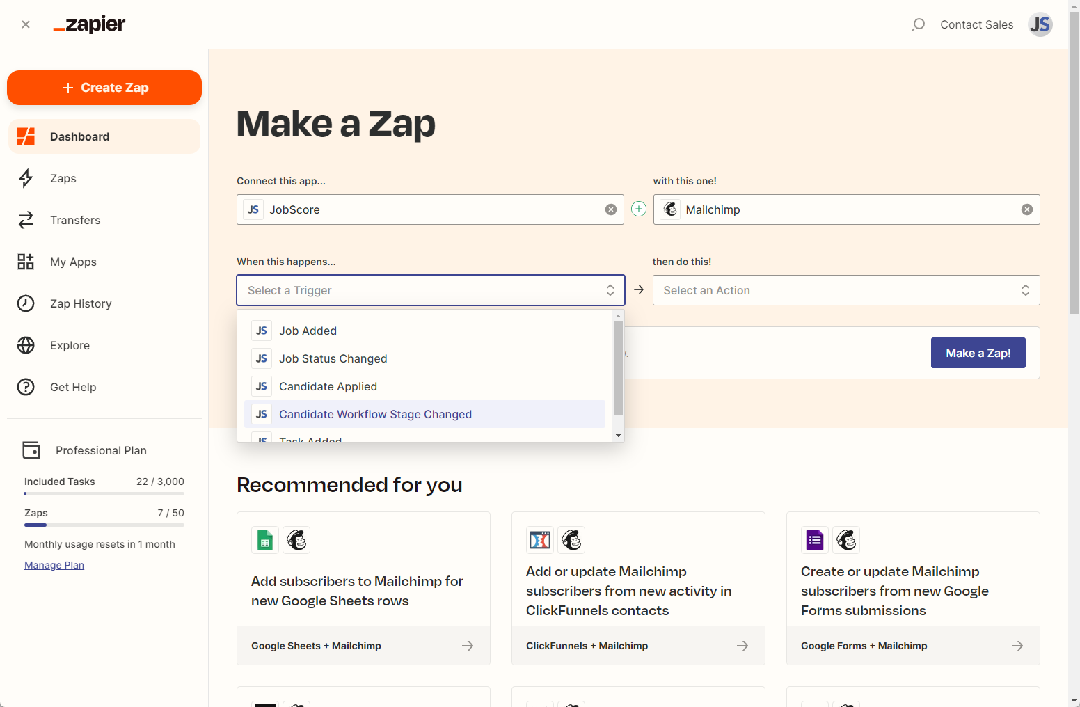Open Dashboard in the sidebar
Image resolution: width=1080 pixels, height=707 pixels.
pyautogui.click(x=104, y=136)
